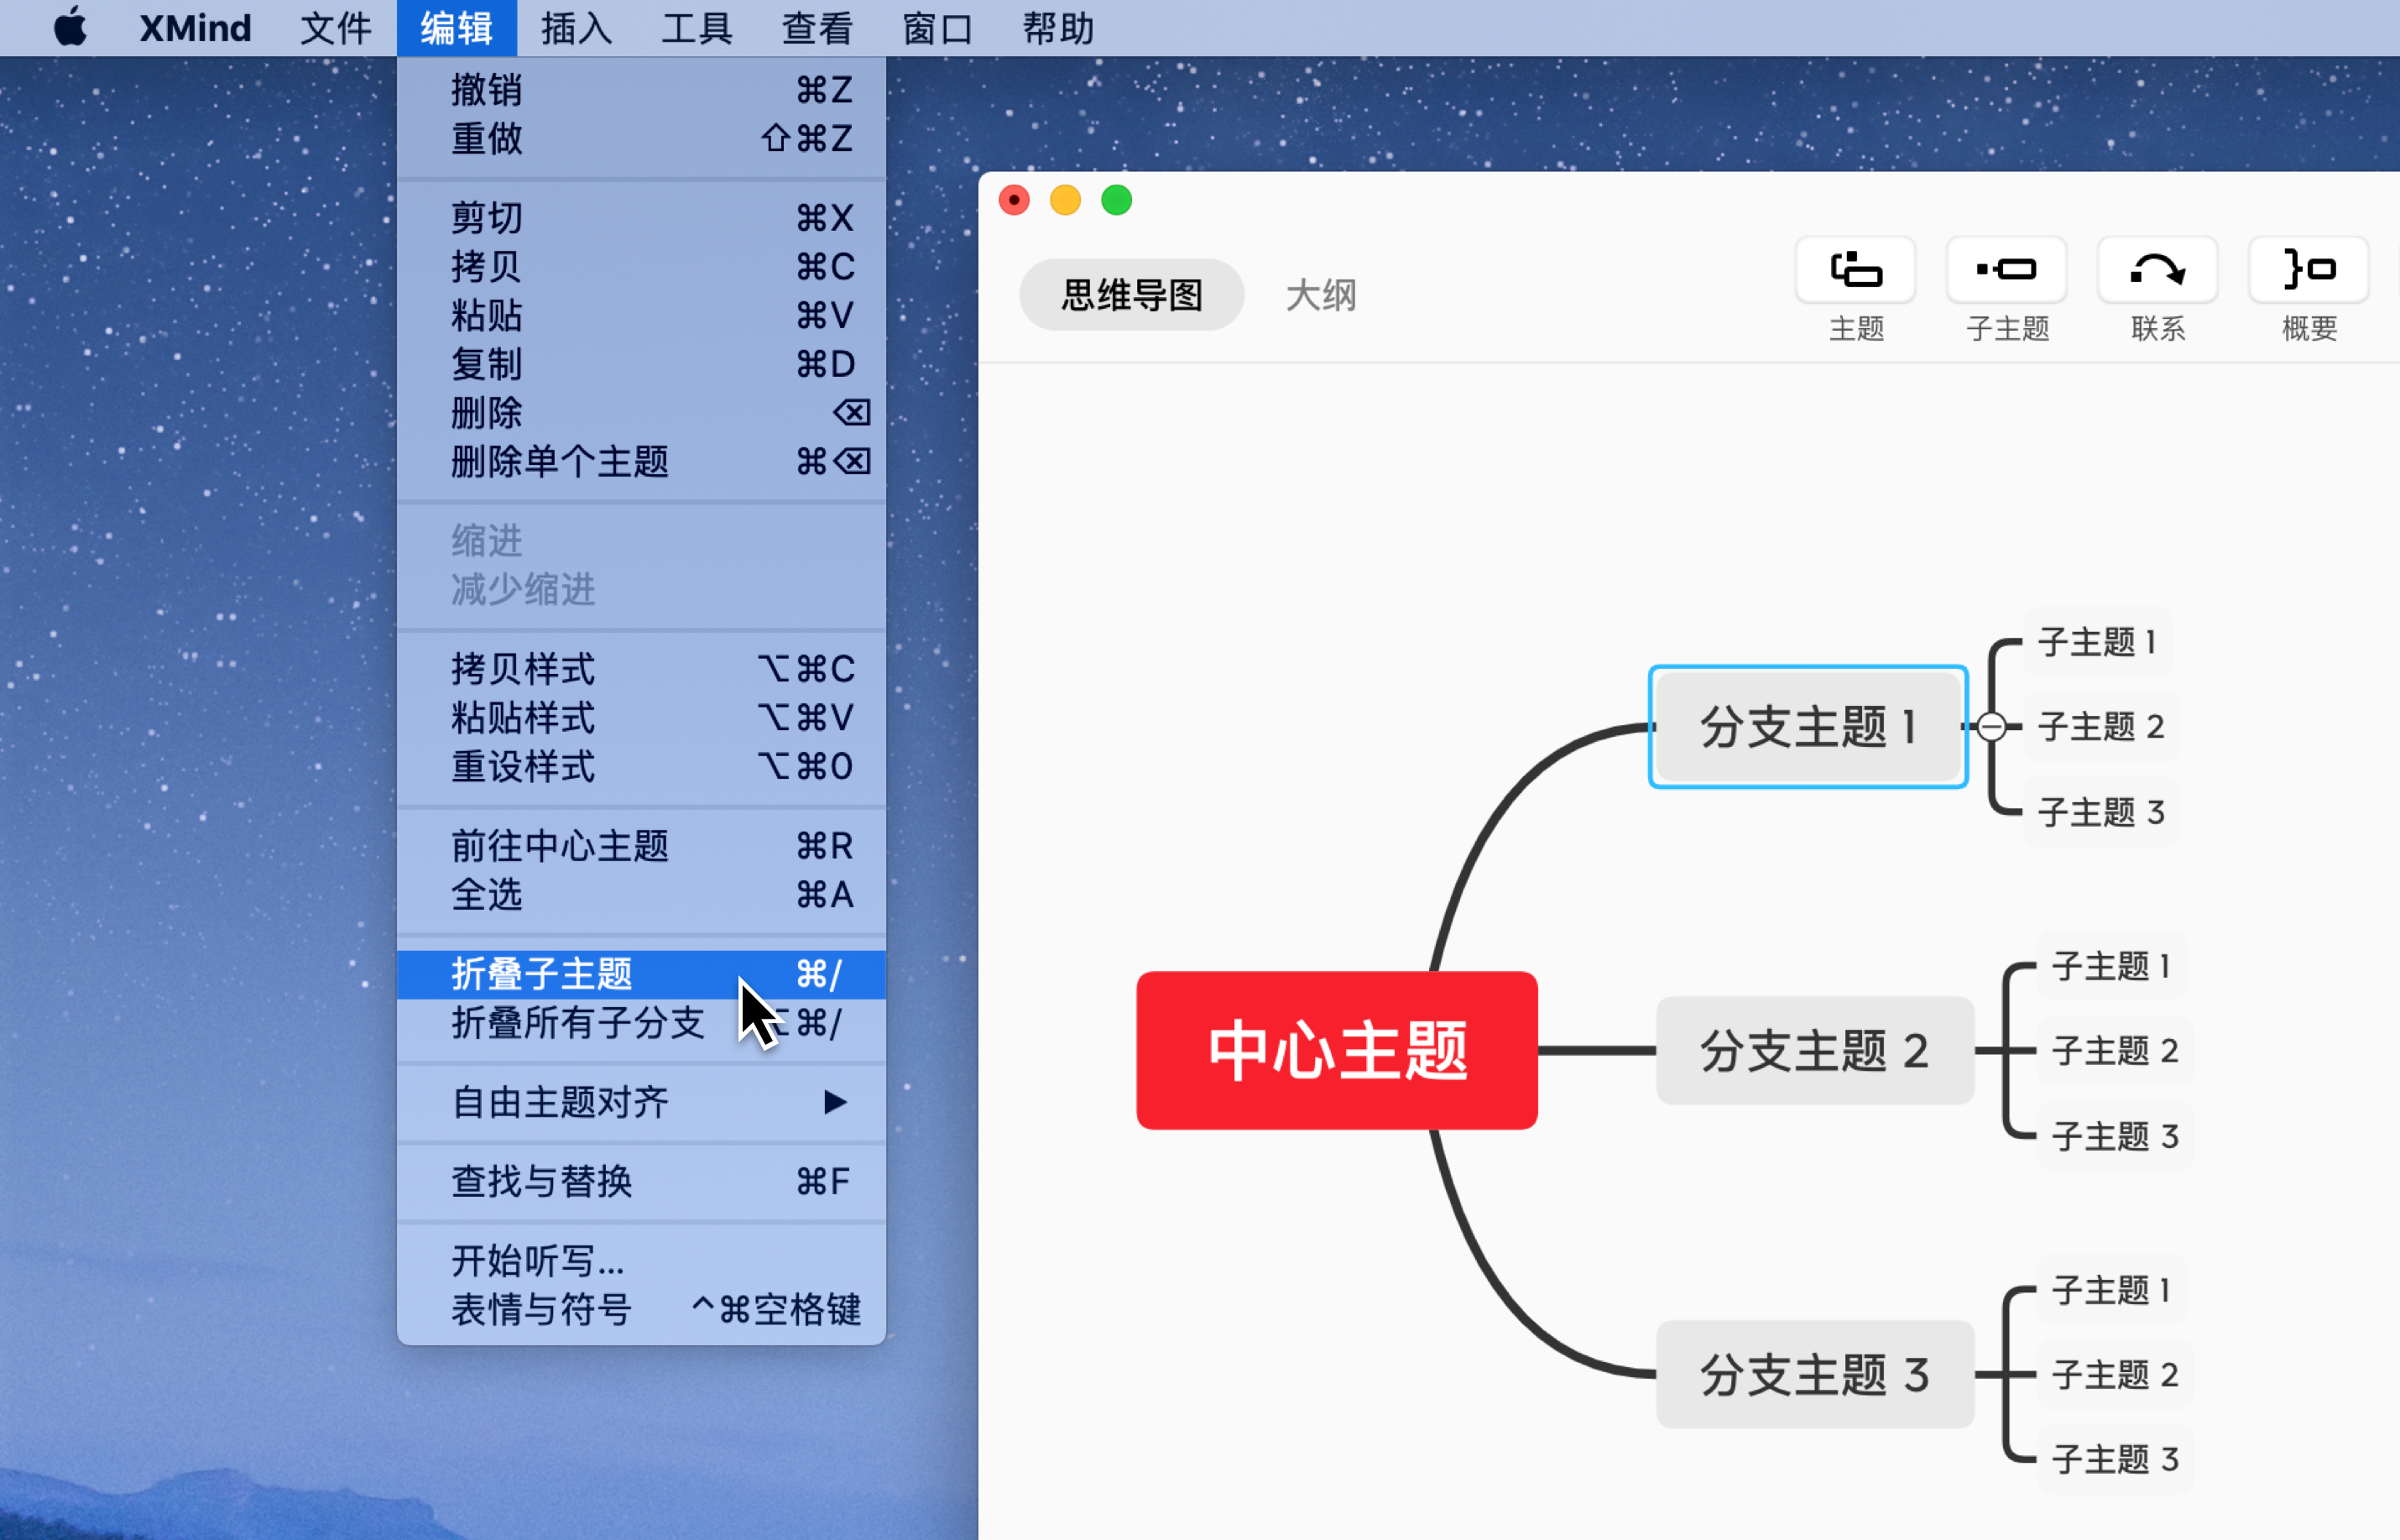Close the XMind window with red button
2400x1540 pixels.
click(1014, 200)
